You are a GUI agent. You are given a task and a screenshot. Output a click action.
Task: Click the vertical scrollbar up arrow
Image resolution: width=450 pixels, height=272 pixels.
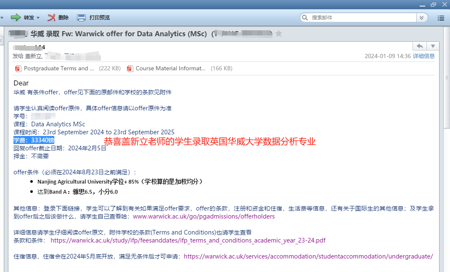tap(446, 31)
